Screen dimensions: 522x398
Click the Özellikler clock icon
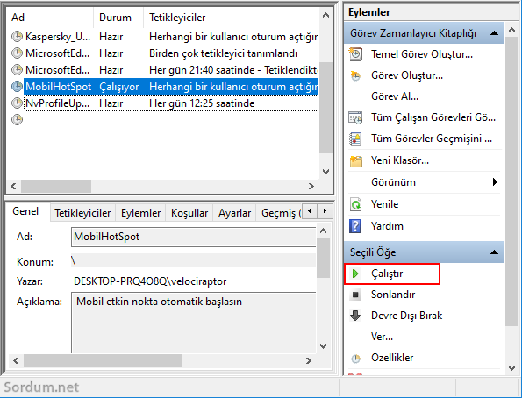coord(356,359)
